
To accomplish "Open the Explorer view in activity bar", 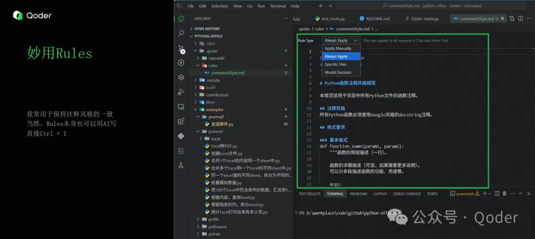I will (181, 19).
